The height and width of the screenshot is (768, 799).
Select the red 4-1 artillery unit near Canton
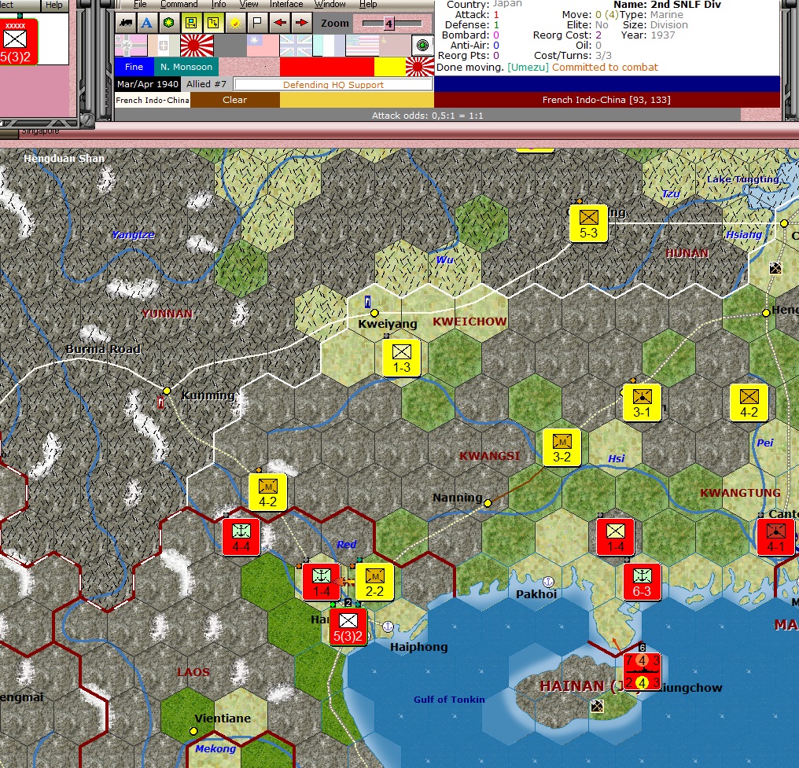775,537
